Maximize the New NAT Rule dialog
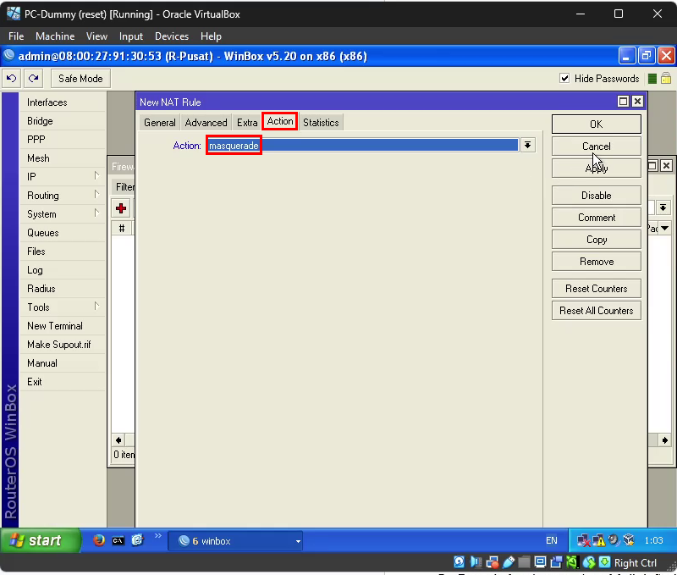This screenshot has width=677, height=575. click(x=623, y=102)
